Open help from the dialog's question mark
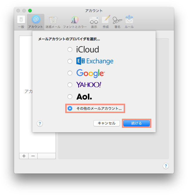 [40, 124]
